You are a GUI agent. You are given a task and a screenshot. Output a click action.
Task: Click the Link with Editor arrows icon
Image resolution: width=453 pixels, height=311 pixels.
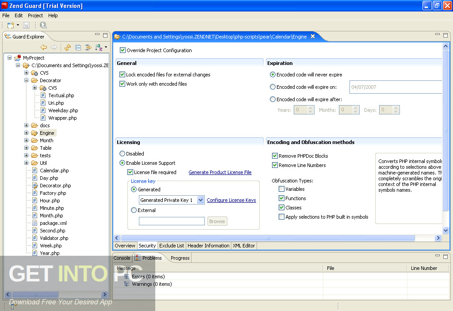coord(88,47)
